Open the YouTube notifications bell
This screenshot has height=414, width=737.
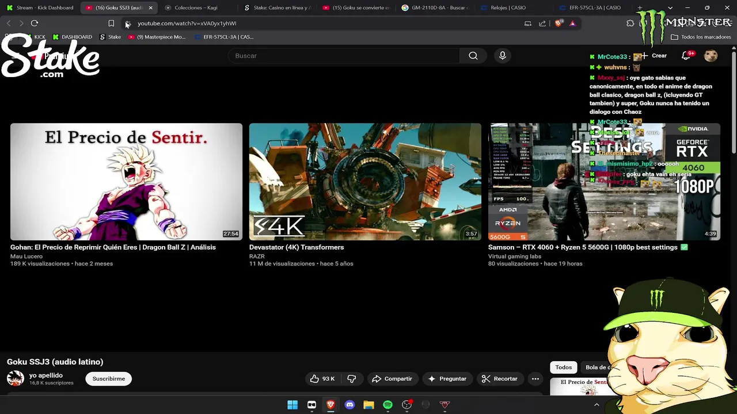(x=686, y=56)
